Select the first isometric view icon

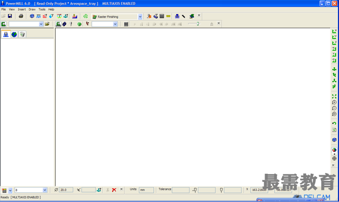334,69
